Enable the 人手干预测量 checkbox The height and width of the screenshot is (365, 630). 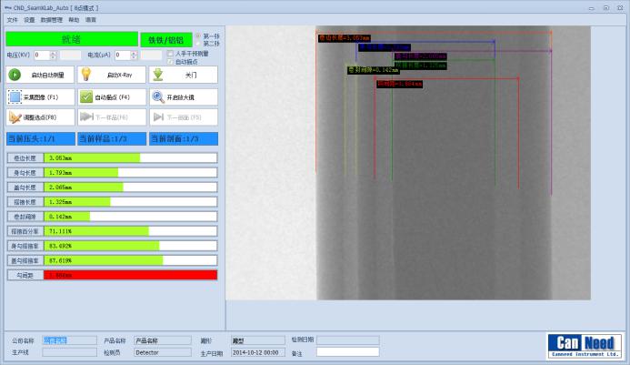tap(170, 54)
